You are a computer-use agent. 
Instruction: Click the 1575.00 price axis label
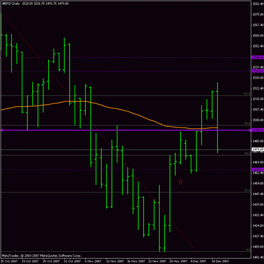coord(258,14)
